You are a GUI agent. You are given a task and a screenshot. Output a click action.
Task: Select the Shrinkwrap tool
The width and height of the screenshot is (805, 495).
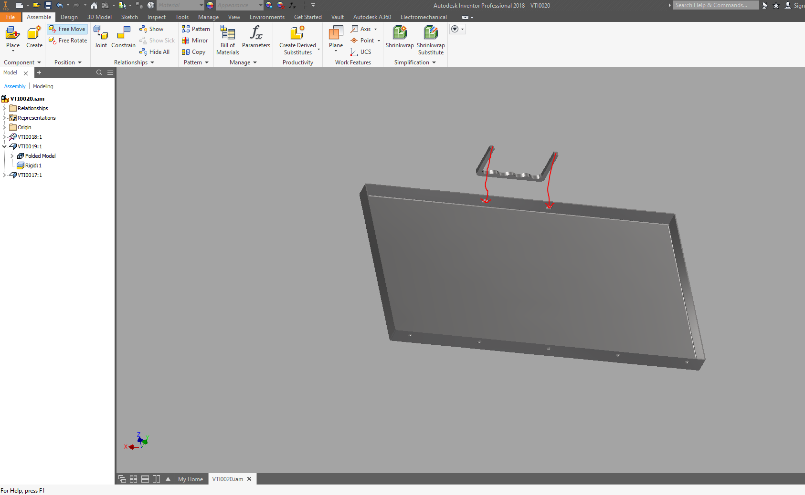pyautogui.click(x=399, y=38)
